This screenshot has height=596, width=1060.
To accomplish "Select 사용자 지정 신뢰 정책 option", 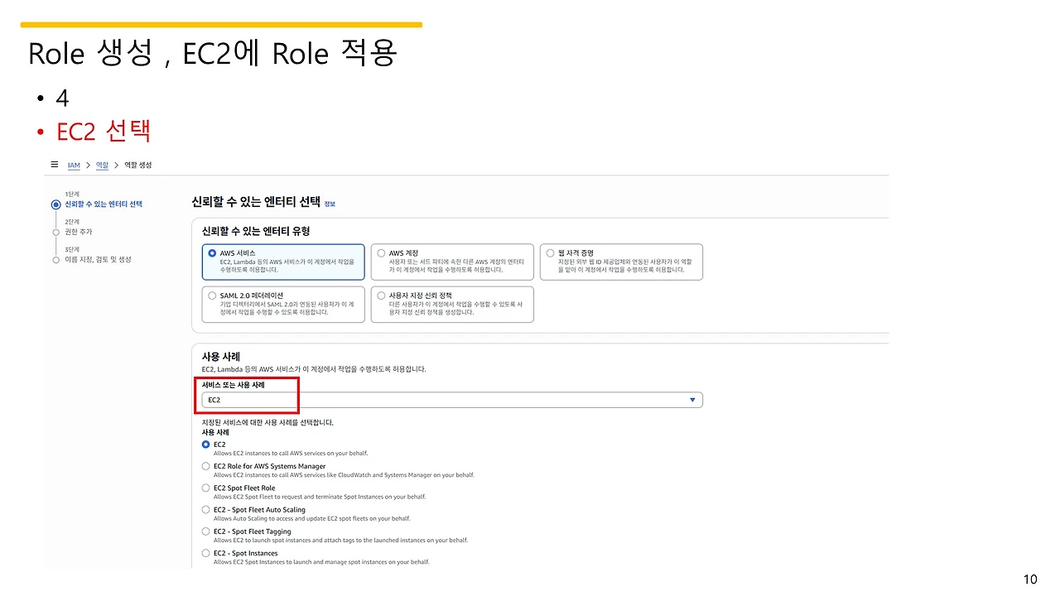I will click(452, 304).
